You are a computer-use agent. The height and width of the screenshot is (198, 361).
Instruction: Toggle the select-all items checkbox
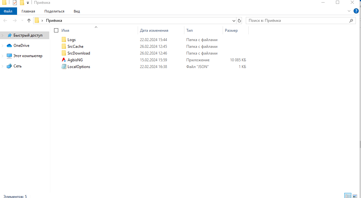click(x=56, y=30)
